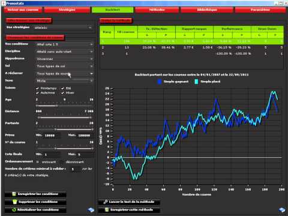Click the Simple placé legend label

pyautogui.click(x=211, y=82)
